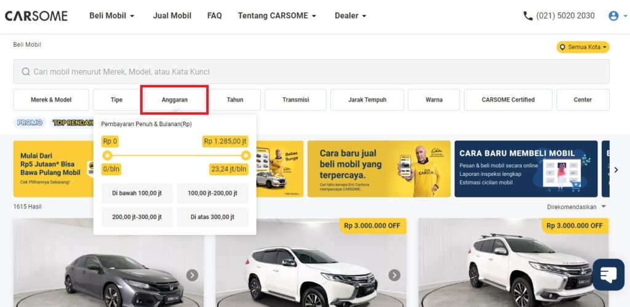
Task: Click the 1615 Hasil results count
Action: pos(27,207)
